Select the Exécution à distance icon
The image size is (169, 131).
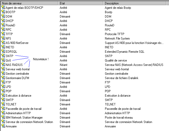pyautogui.click(x=3, y=95)
